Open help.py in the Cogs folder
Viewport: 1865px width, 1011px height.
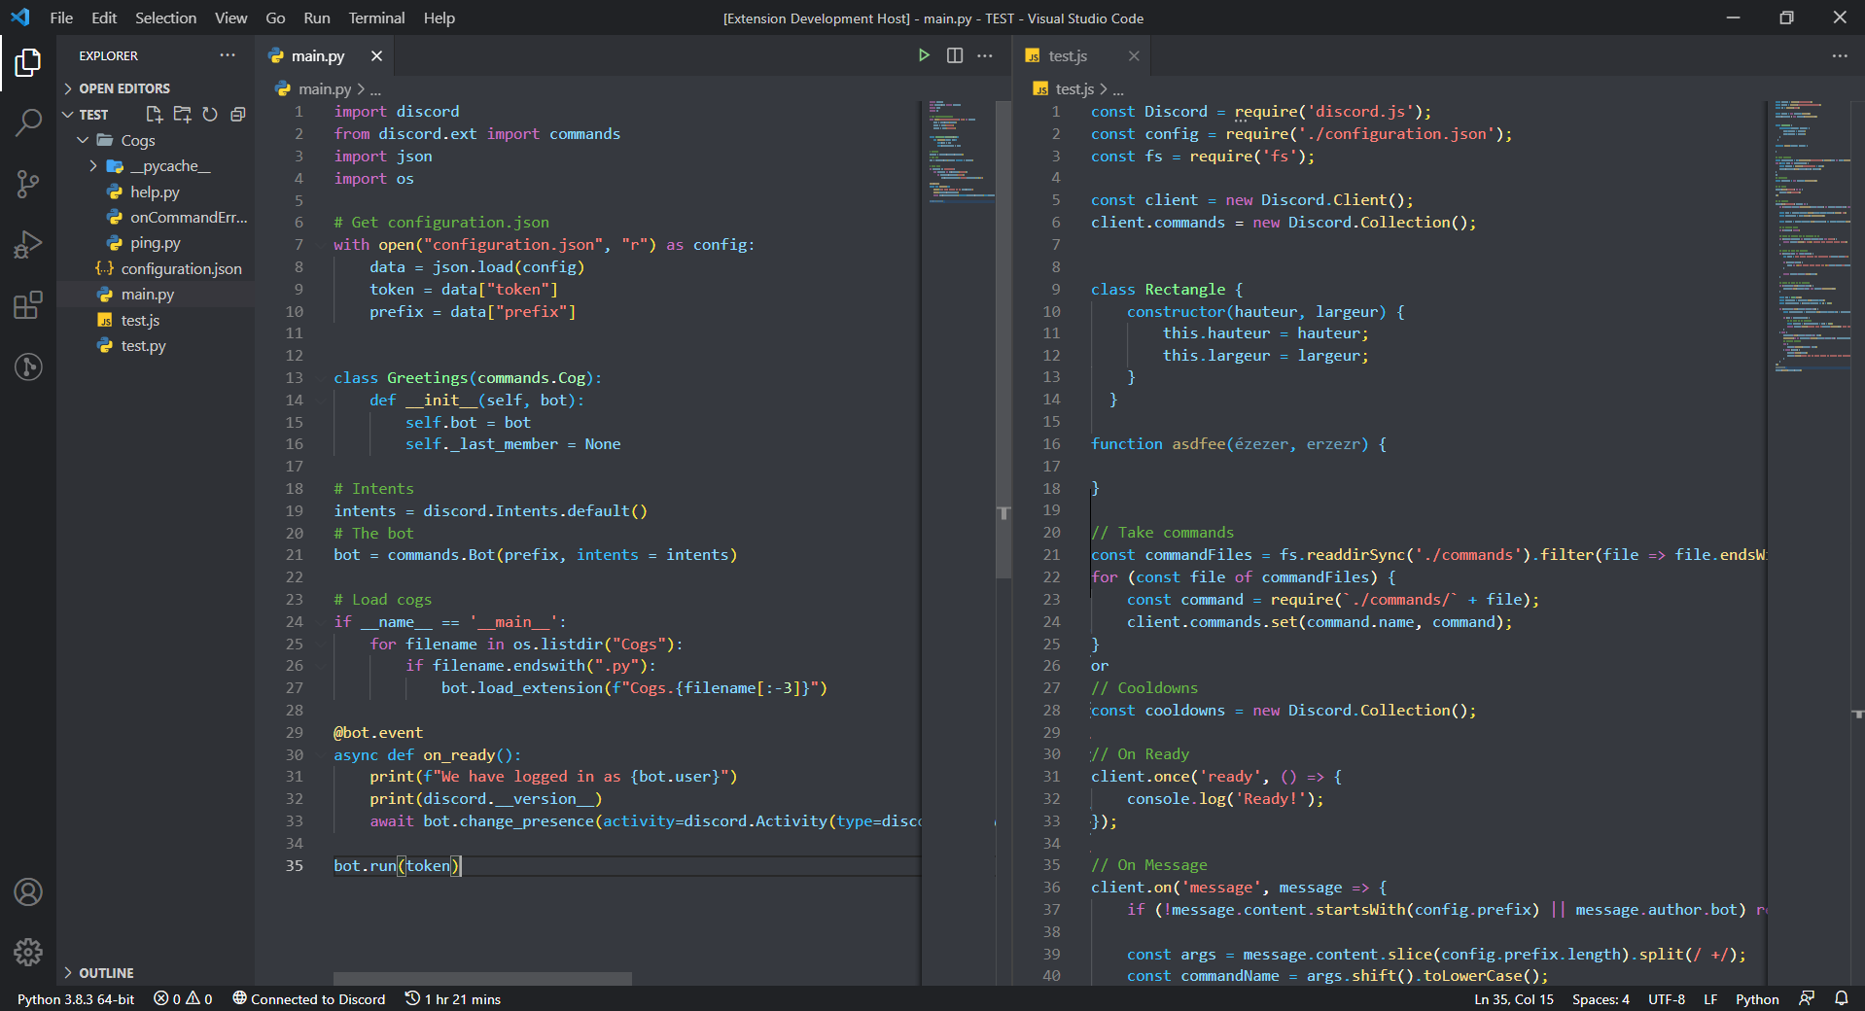pyautogui.click(x=156, y=192)
